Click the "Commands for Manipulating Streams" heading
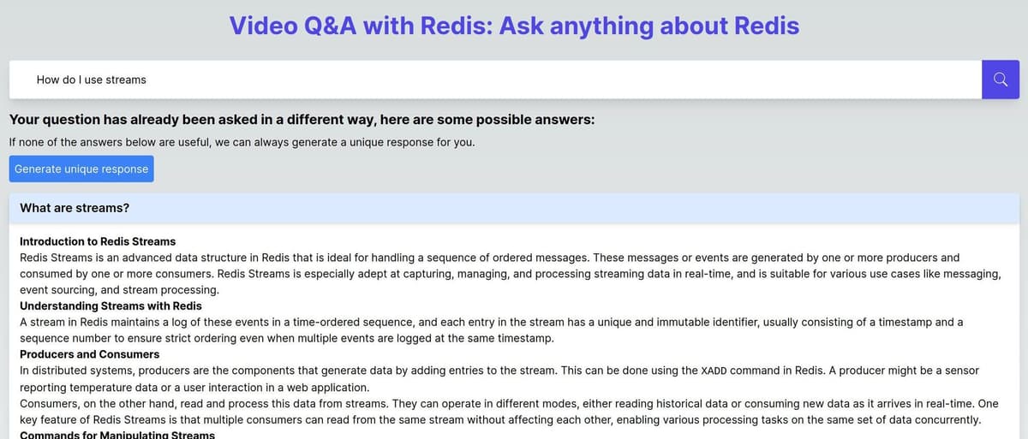The width and height of the screenshot is (1028, 439). point(117,435)
